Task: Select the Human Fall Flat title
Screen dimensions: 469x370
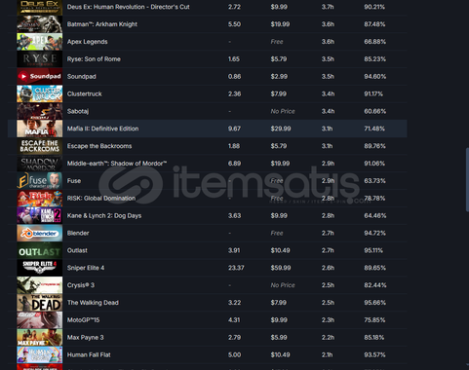Action: (x=89, y=354)
